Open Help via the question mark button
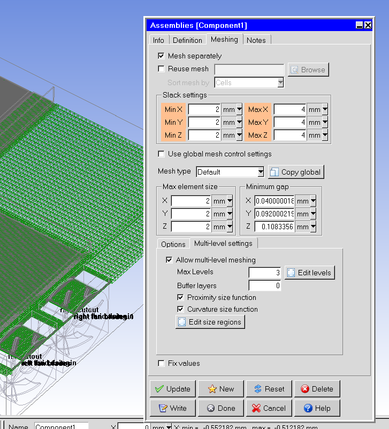389x429 pixels. (317, 408)
